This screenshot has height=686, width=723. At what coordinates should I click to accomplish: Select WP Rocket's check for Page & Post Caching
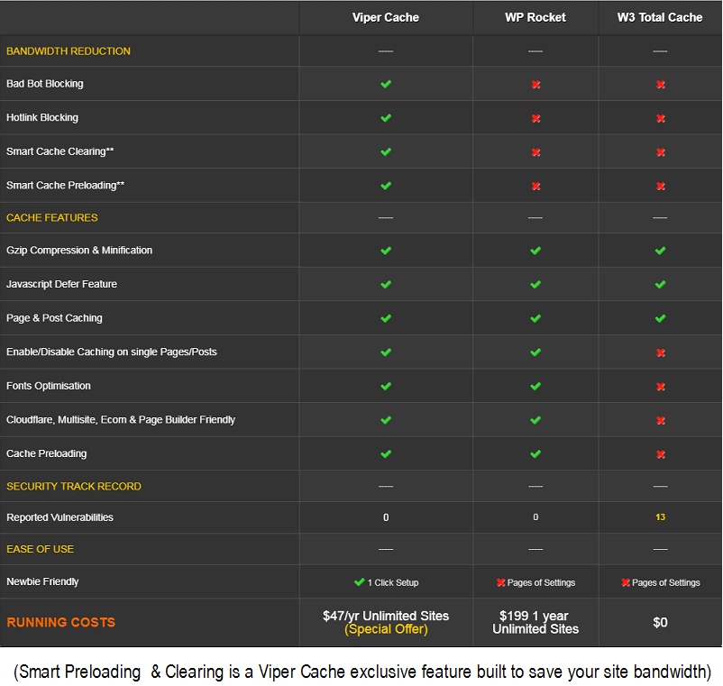point(535,318)
